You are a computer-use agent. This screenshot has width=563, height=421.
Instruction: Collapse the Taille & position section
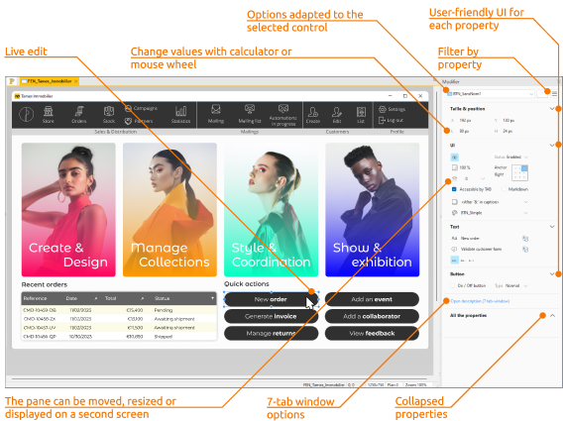tap(552, 108)
